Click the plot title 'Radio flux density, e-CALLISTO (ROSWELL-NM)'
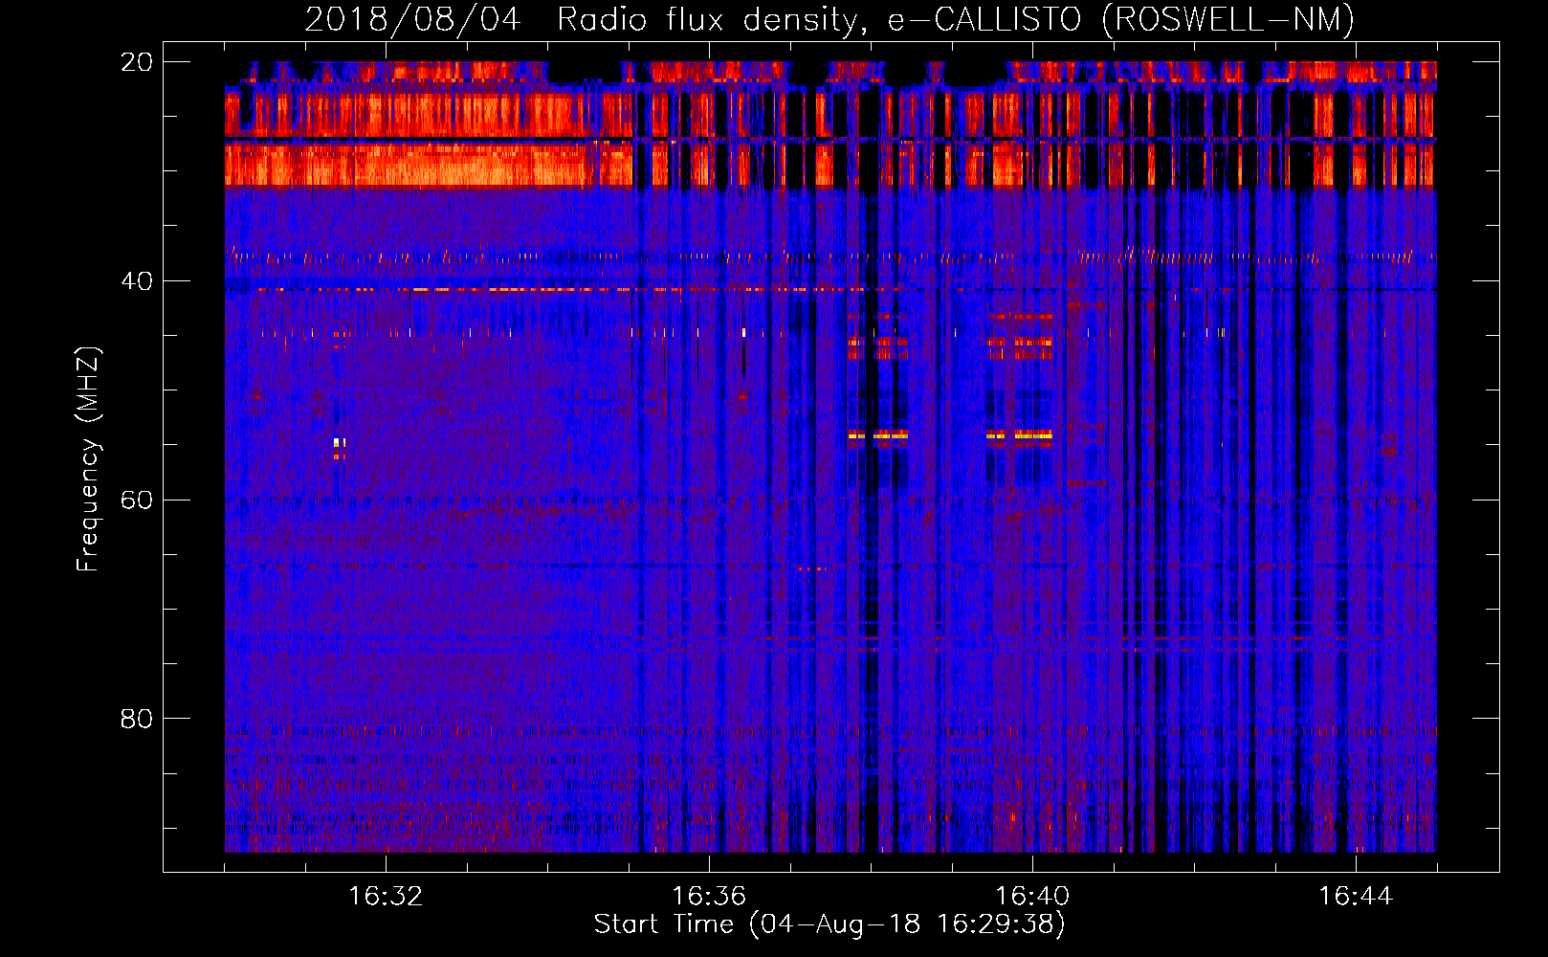This screenshot has width=1548, height=957. tap(956, 19)
